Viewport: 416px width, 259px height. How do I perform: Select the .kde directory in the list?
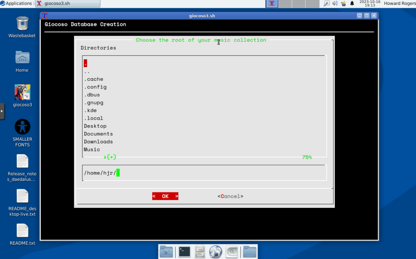click(x=91, y=110)
